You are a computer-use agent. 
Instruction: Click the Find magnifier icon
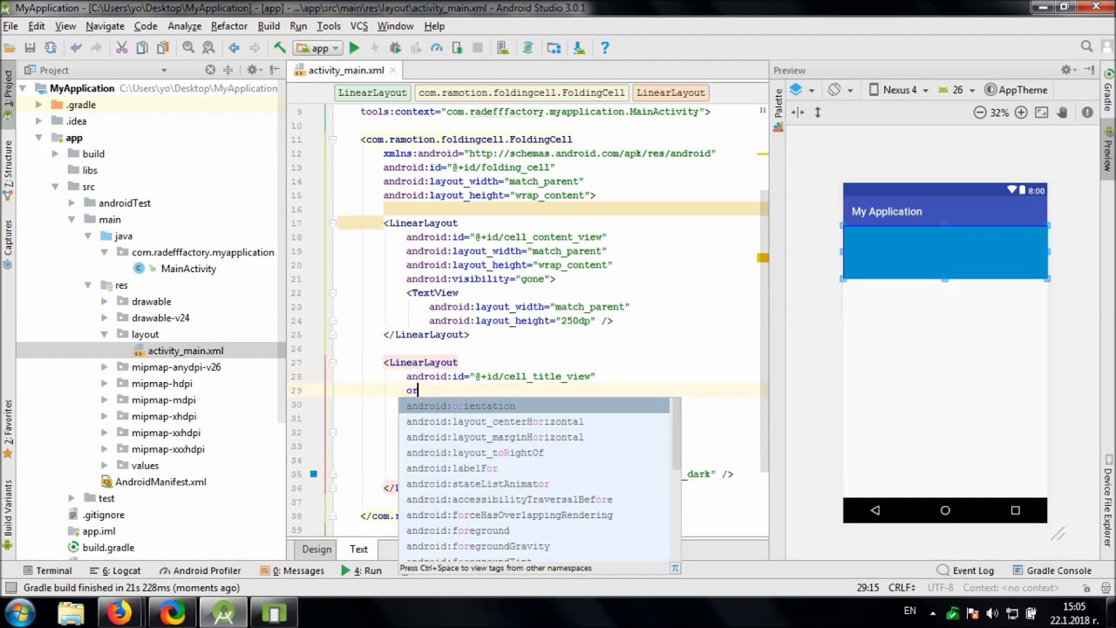[x=188, y=48]
